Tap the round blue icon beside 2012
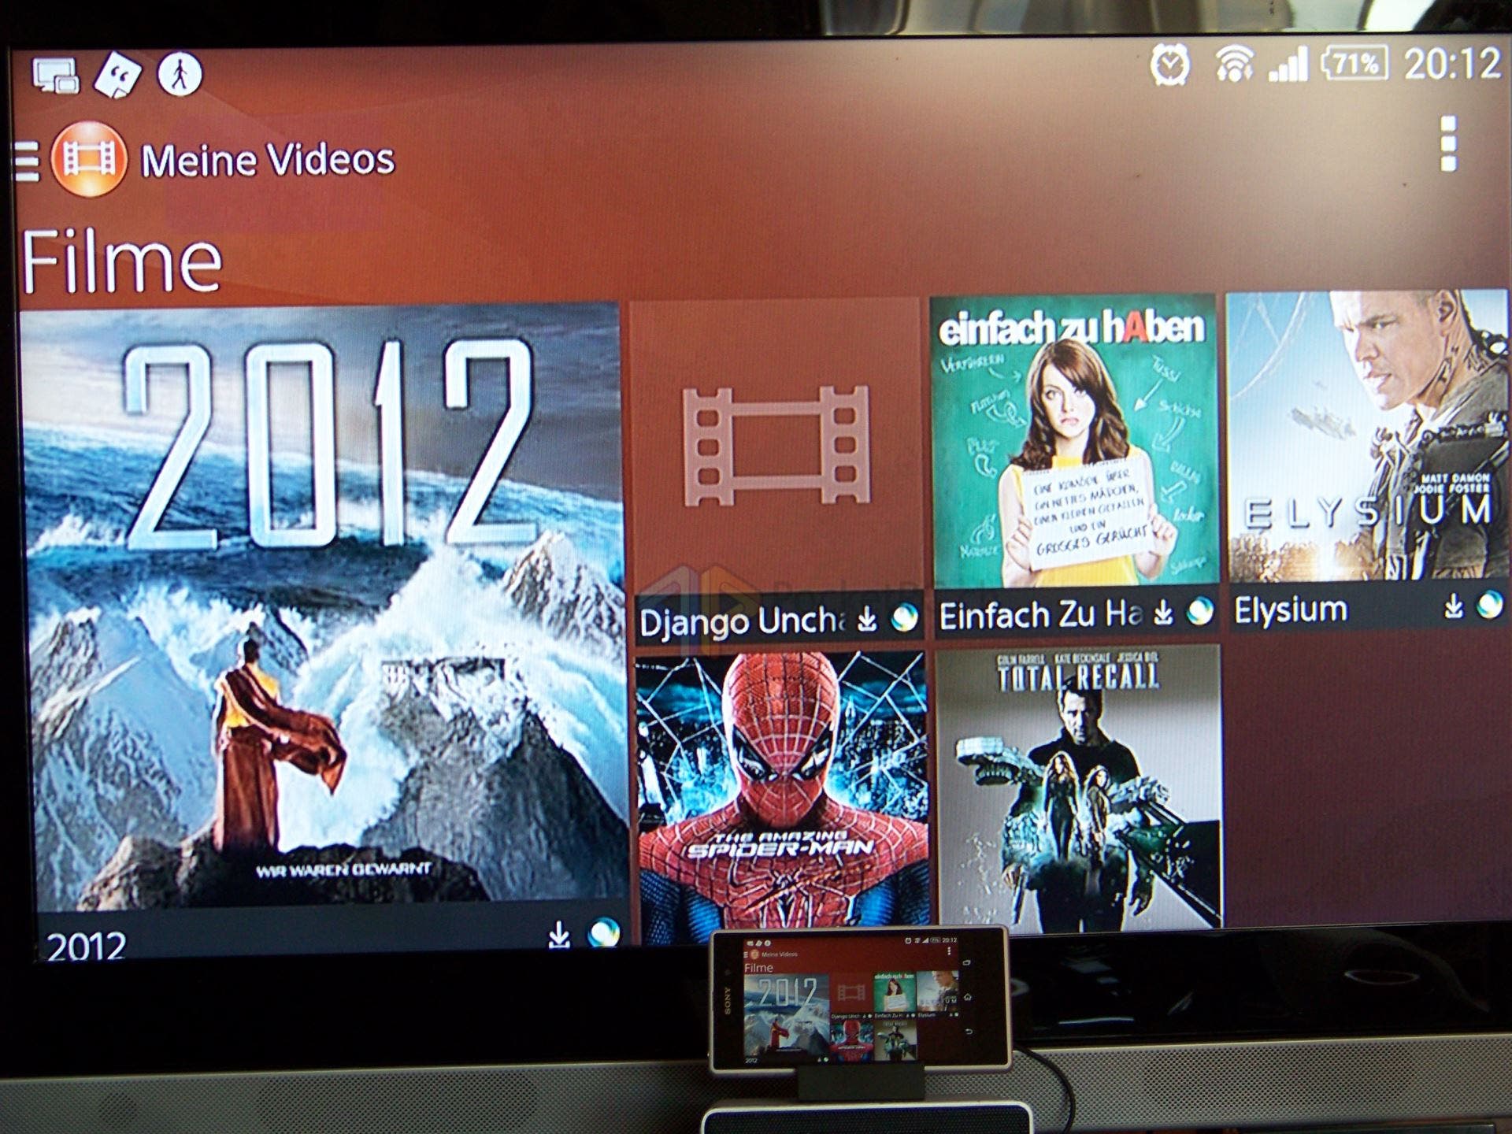Screen dimensions: 1512x1134 604,933
